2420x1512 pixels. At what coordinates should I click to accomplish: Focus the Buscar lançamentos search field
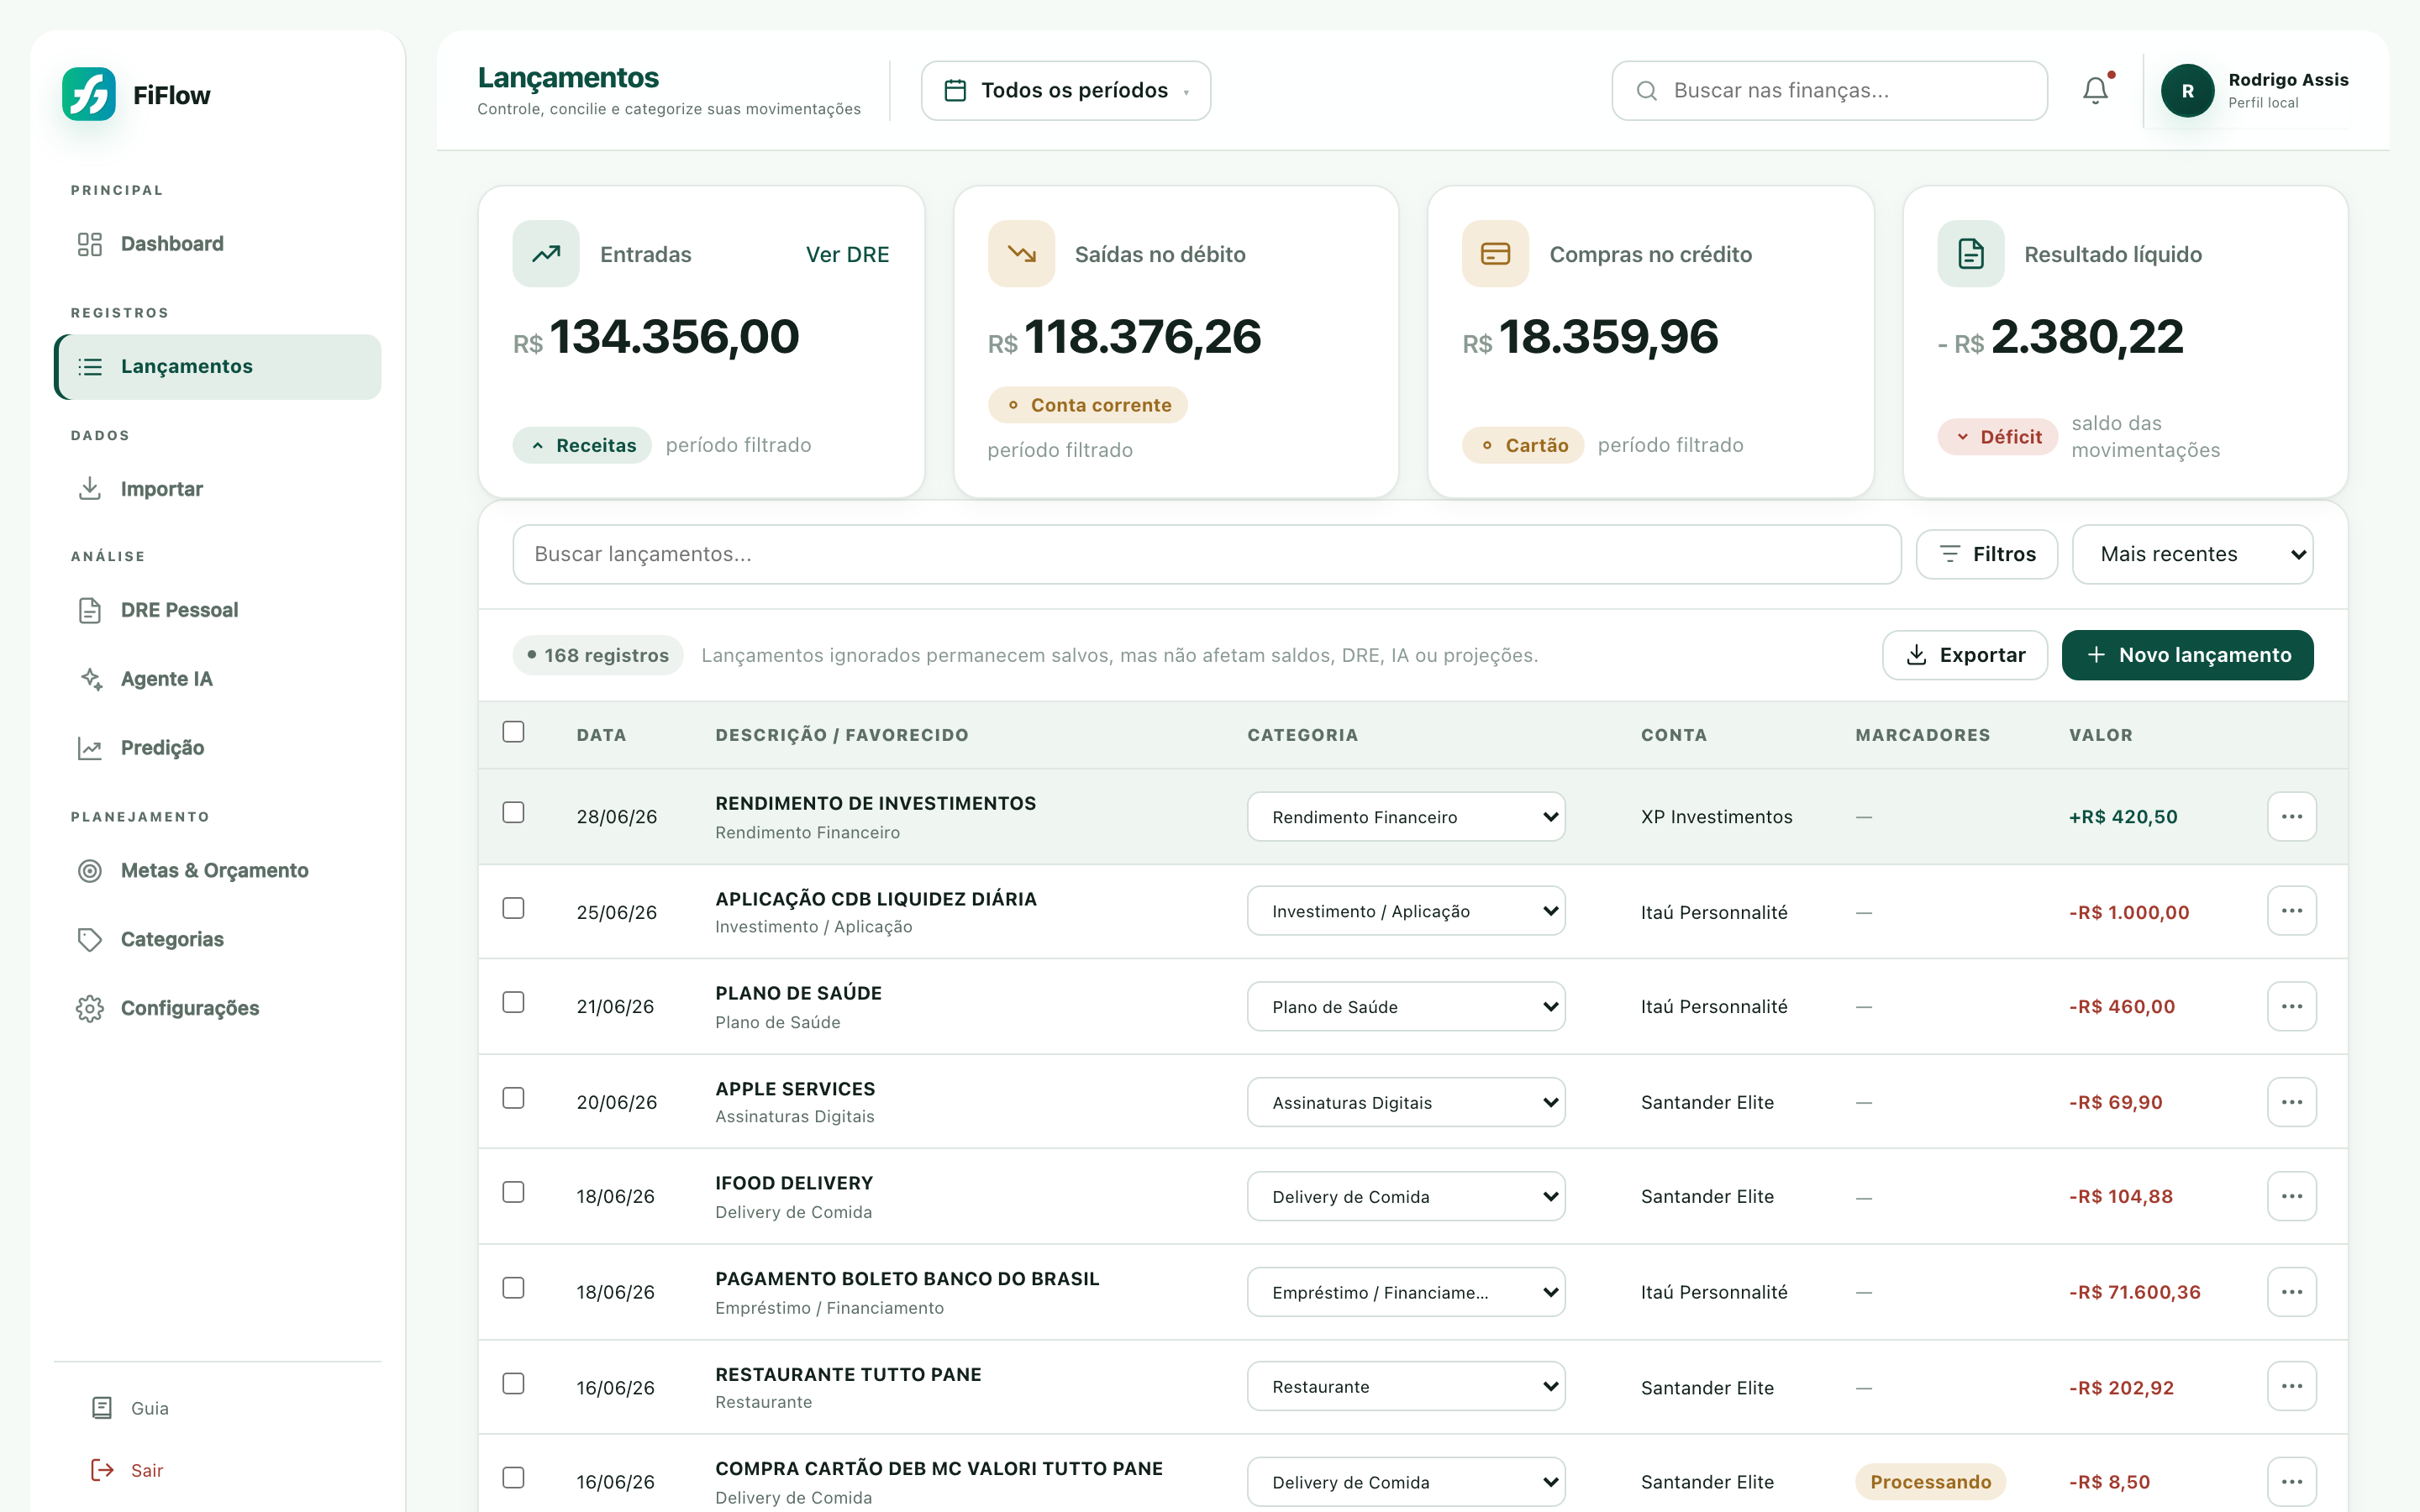click(1206, 554)
